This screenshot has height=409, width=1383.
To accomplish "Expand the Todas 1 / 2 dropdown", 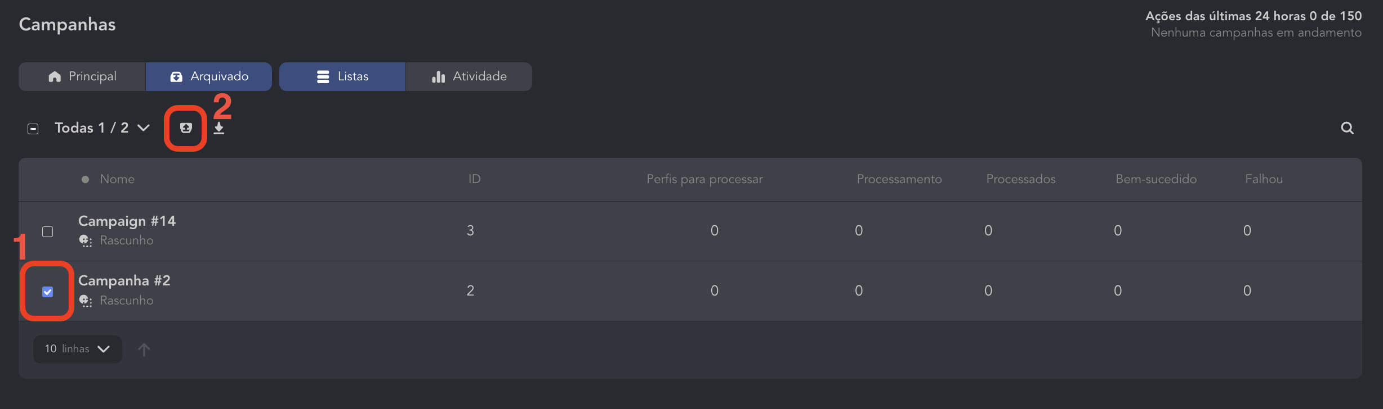I will coord(144,128).
